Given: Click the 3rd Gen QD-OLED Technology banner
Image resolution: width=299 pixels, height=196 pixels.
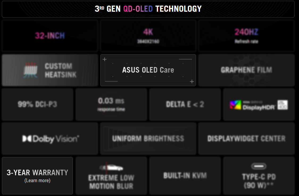Looking at the screenshot, I should point(148,9).
